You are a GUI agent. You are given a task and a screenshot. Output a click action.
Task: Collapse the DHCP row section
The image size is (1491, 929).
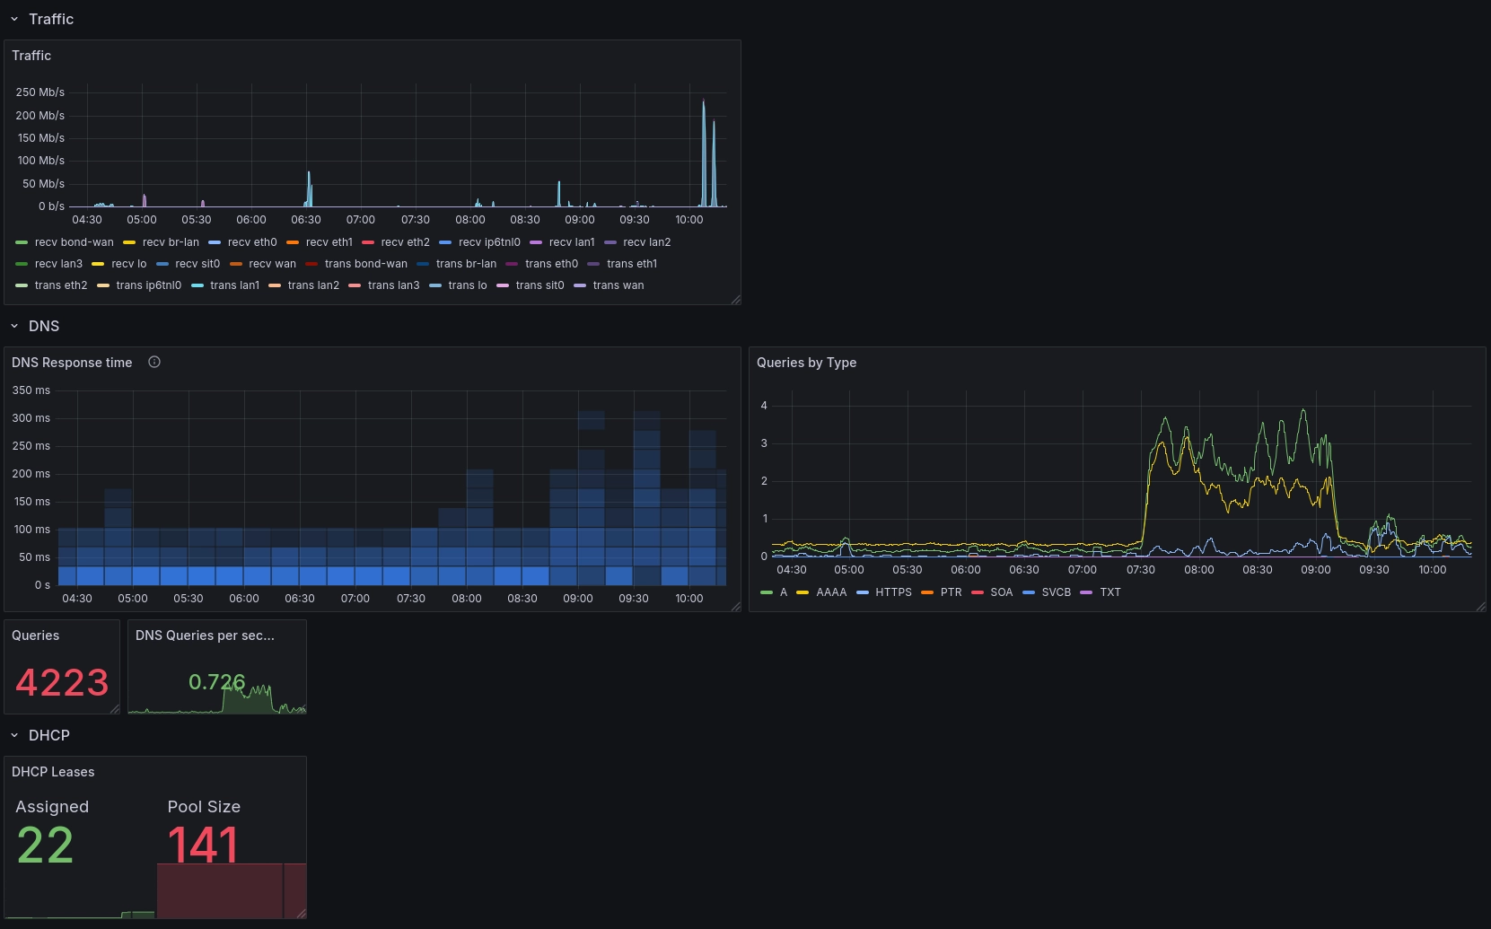[14, 735]
